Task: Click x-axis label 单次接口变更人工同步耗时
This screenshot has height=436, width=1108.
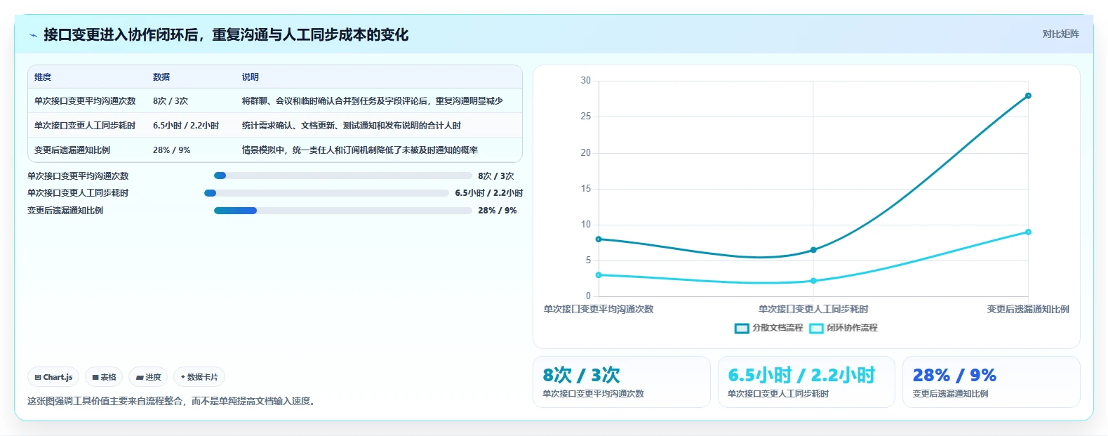Action: pyautogui.click(x=813, y=309)
